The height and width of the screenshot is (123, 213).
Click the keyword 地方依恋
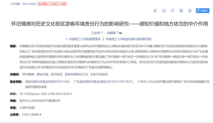[56, 74]
